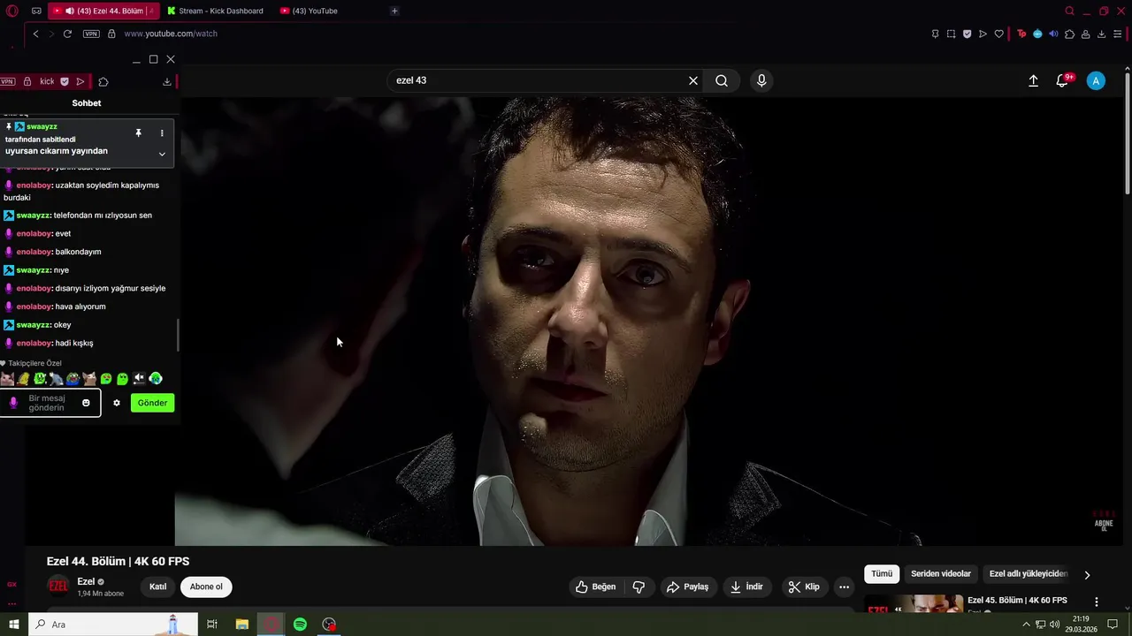1132x636 pixels.
Task: Take a snapshot with the dashed-square icon
Action: point(951,34)
